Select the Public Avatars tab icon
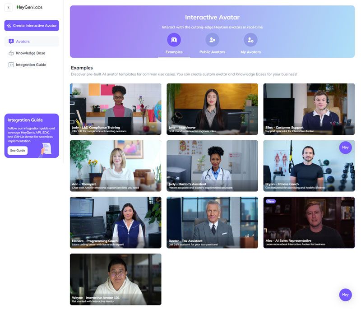Screen dimensions: 361x309 [212, 40]
